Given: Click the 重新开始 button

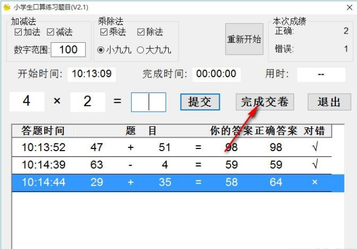Looking at the screenshot, I should click(245, 39).
